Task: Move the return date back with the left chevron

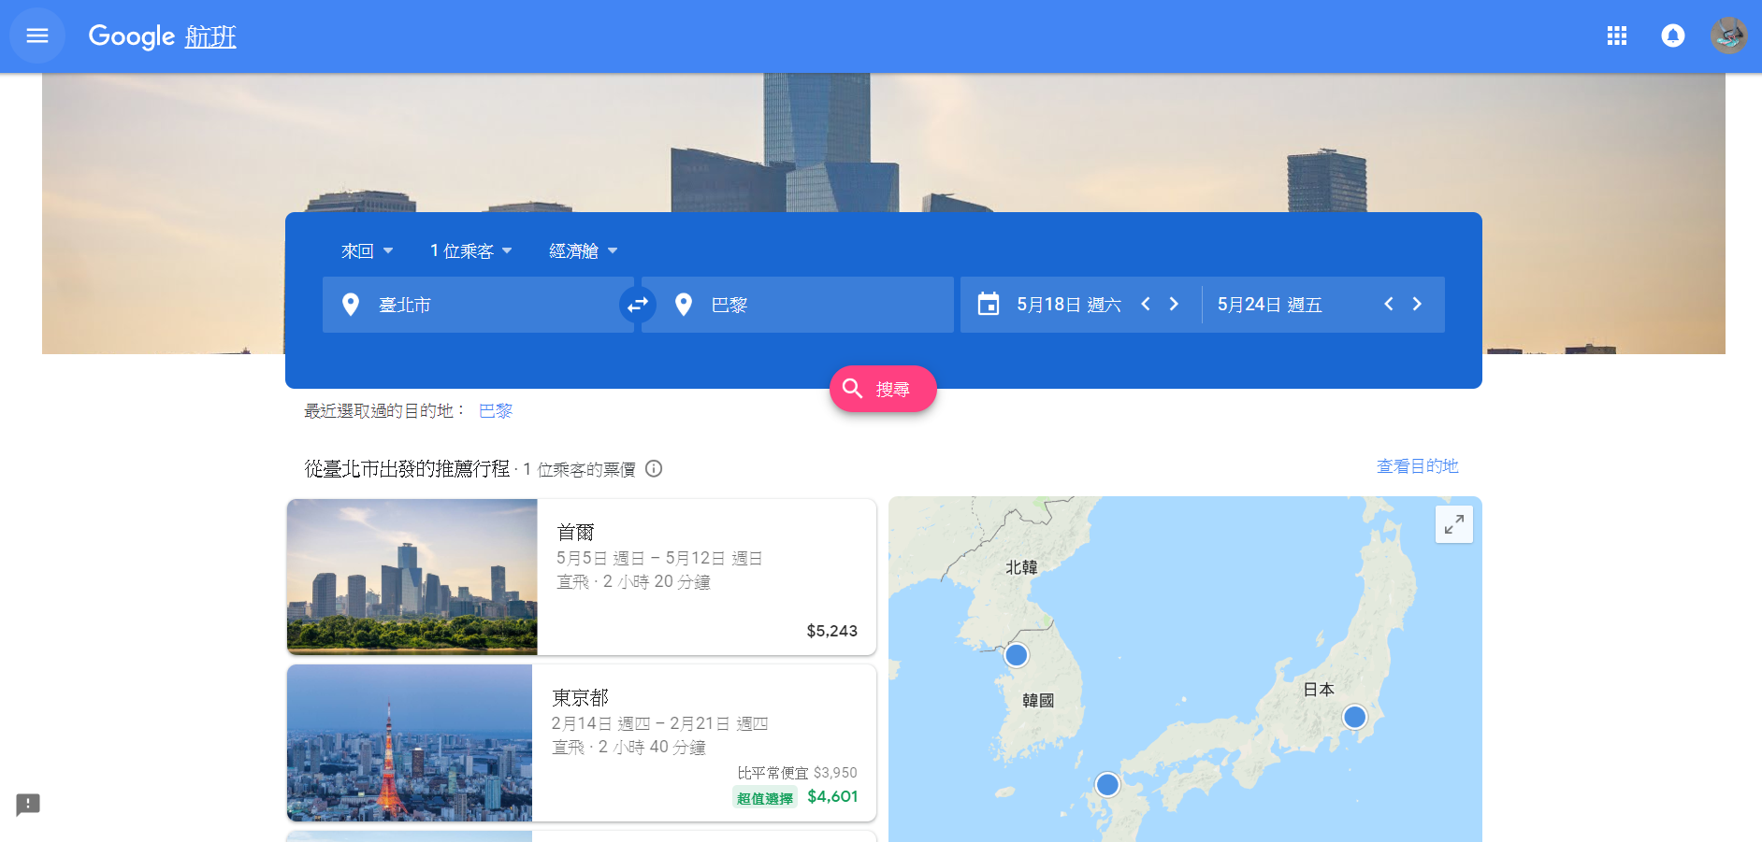Action: point(1389,304)
